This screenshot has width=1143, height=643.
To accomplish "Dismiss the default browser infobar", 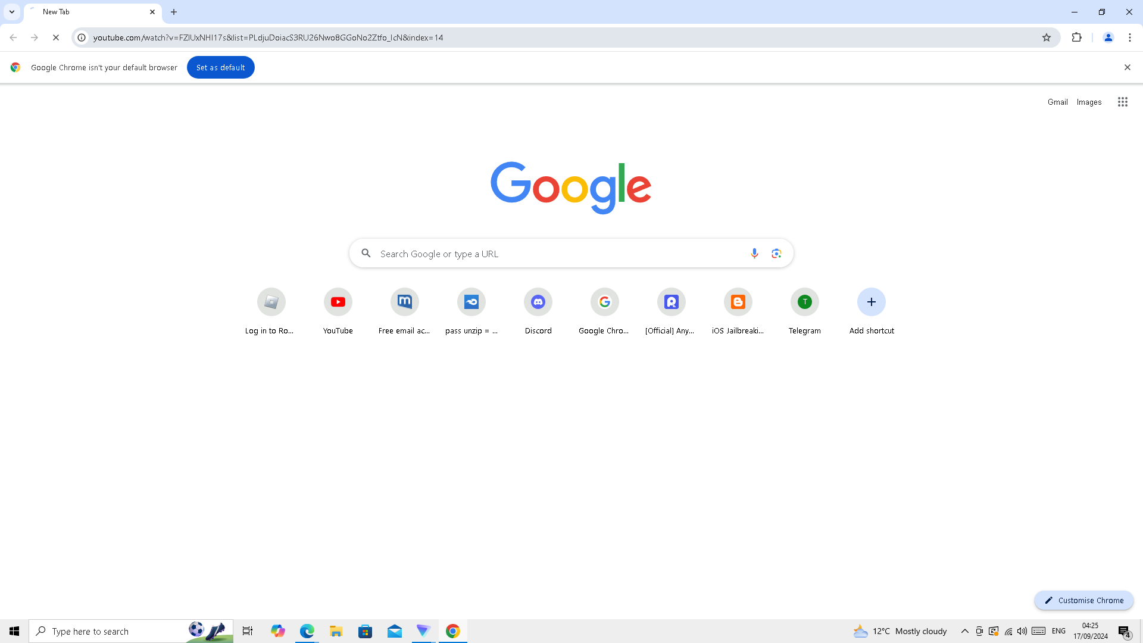I will pyautogui.click(x=1128, y=67).
